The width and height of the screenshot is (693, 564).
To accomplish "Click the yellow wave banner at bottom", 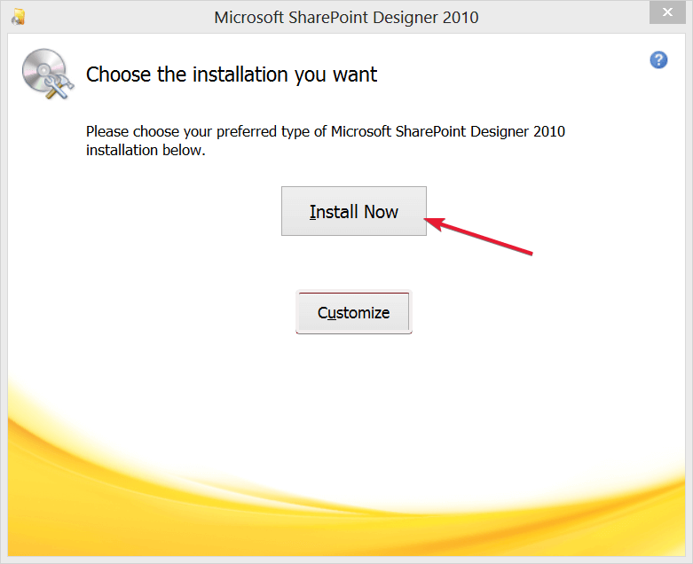I will 346,497.
